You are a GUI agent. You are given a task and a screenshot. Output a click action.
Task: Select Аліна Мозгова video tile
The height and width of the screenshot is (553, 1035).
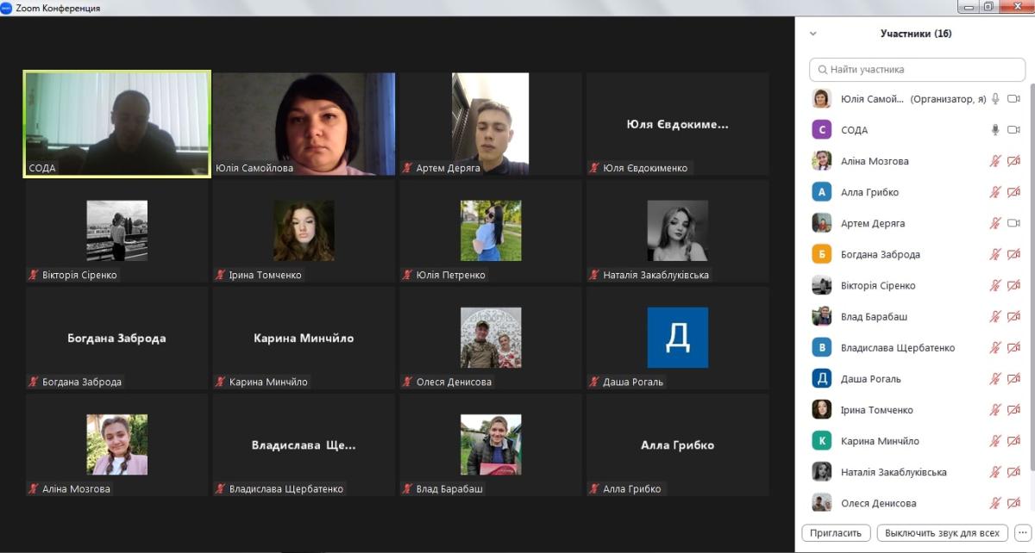coord(117,444)
